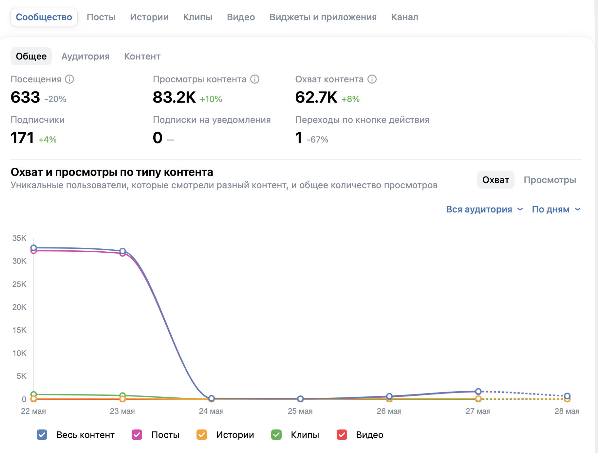
Task: Uncheck the Весь контент legend checkbox
Action: (x=42, y=435)
